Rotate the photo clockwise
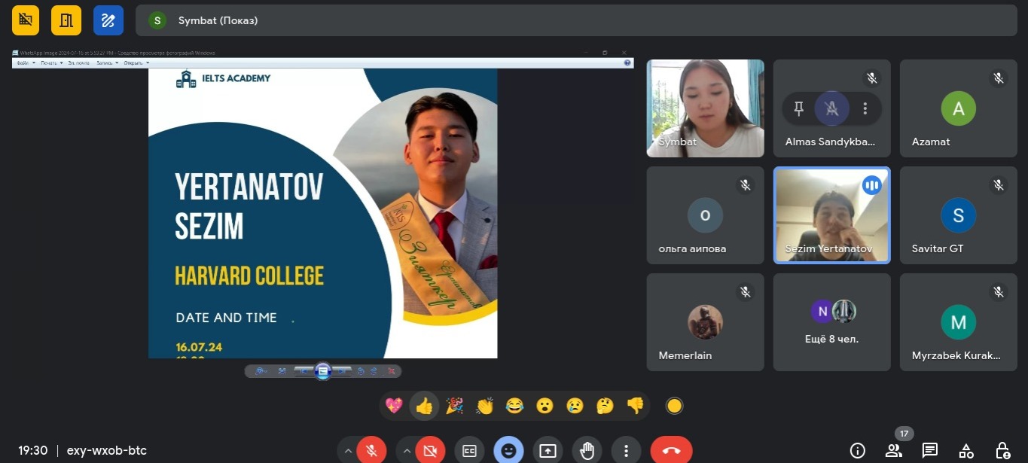The image size is (1028, 463). 374,371
